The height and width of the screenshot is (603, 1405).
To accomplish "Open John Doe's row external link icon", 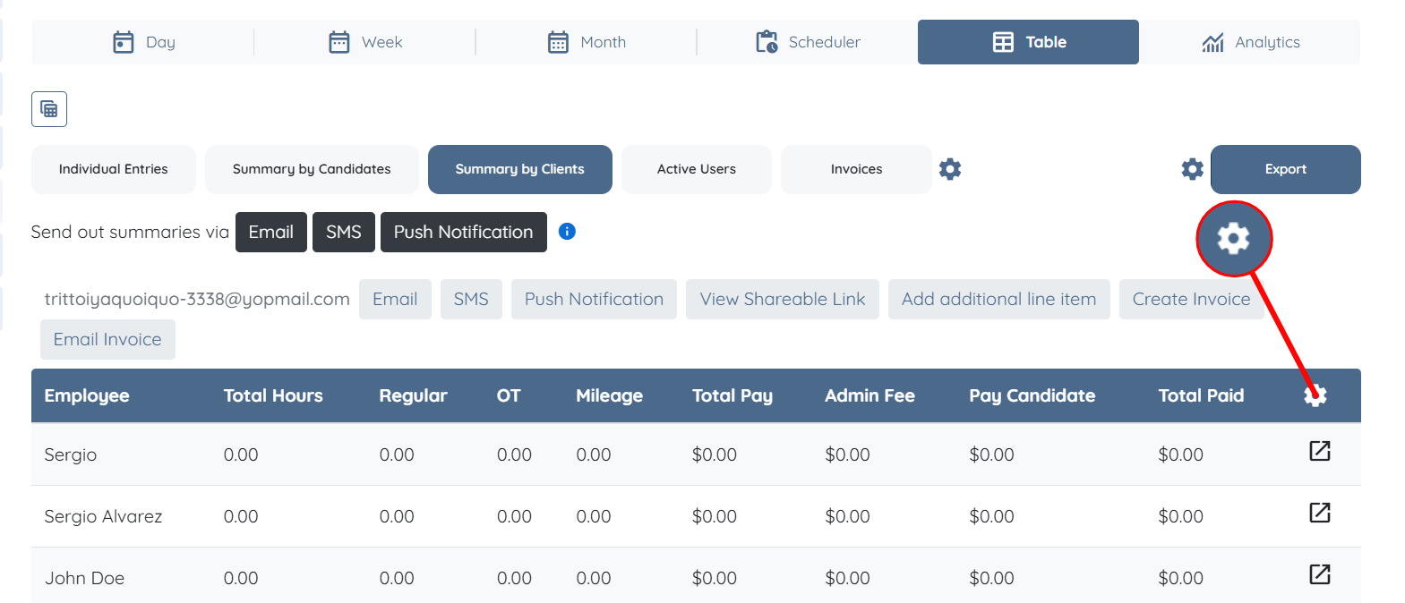I will (x=1319, y=574).
